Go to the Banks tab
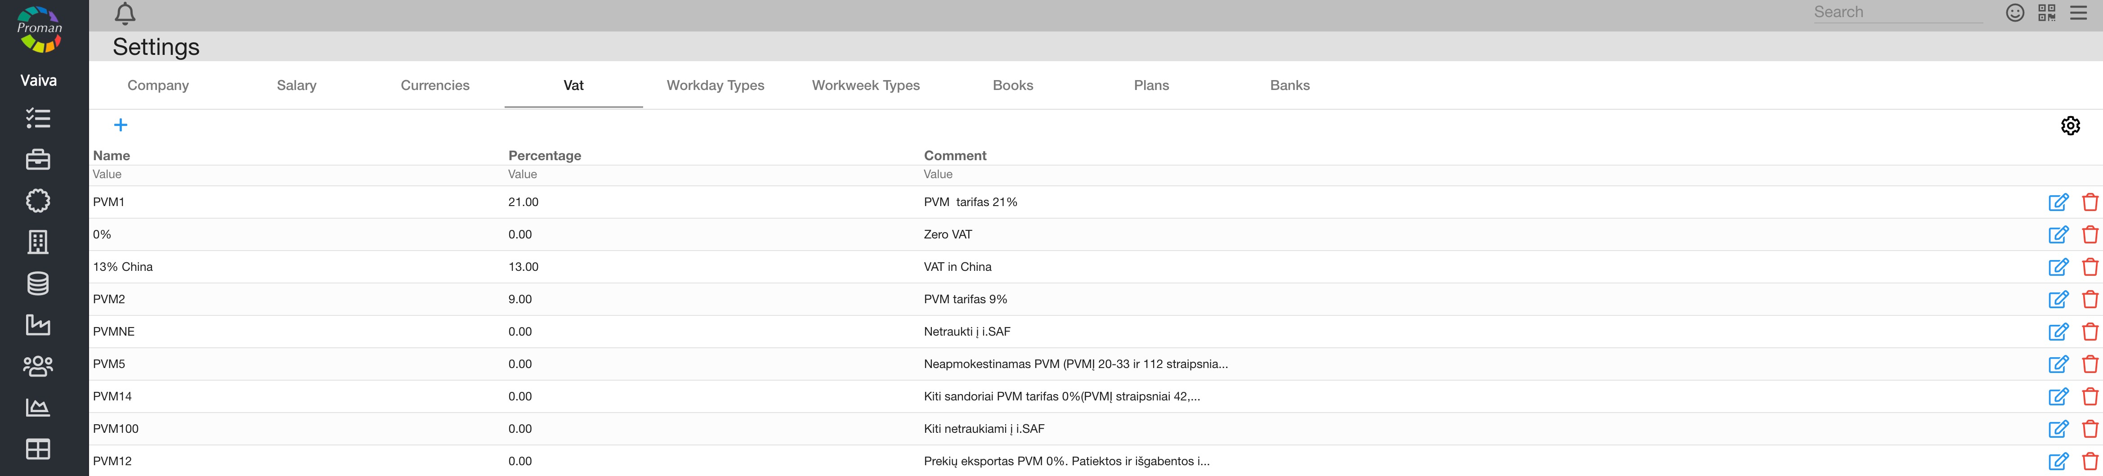 click(1289, 86)
